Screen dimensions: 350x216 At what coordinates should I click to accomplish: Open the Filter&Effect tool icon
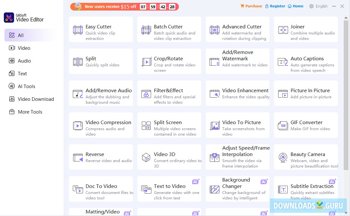[x=146, y=94]
